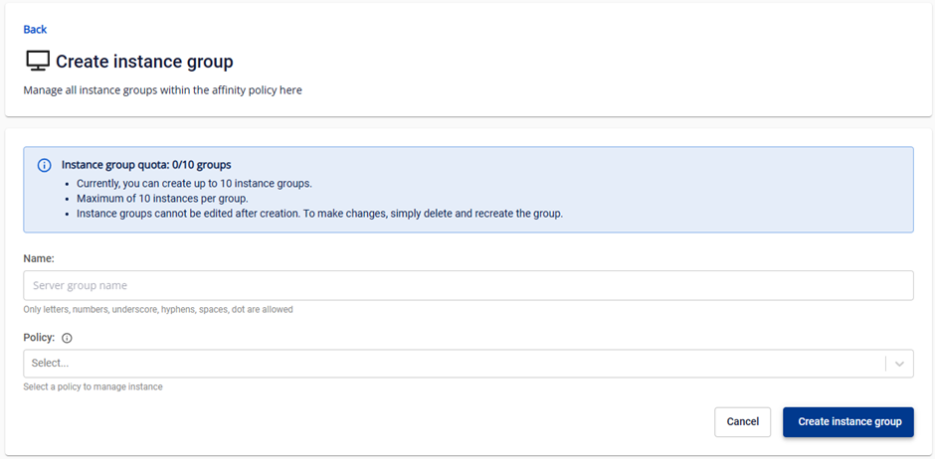Click the info icon next to Policy
The height and width of the screenshot is (459, 935).
tap(67, 339)
